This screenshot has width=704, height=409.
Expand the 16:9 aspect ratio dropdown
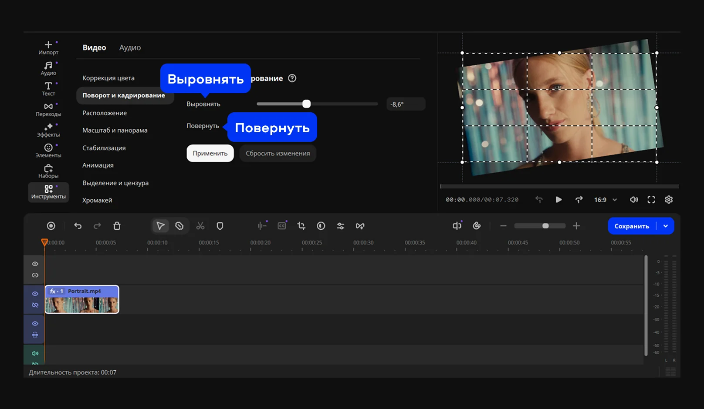point(606,200)
